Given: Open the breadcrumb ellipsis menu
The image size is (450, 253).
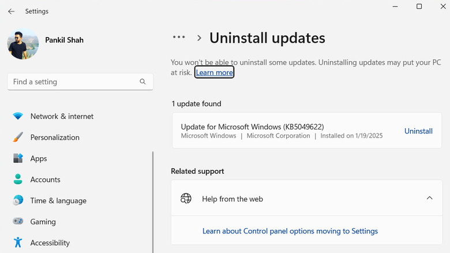Looking at the screenshot, I should 179,37.
